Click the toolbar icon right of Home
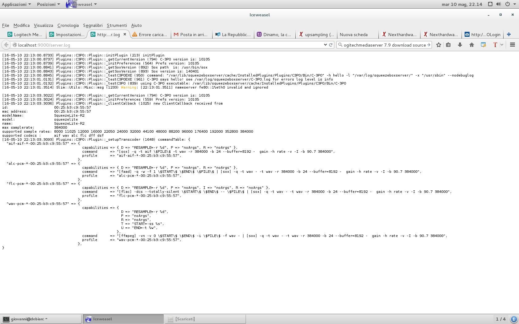519x324 pixels. point(483,45)
